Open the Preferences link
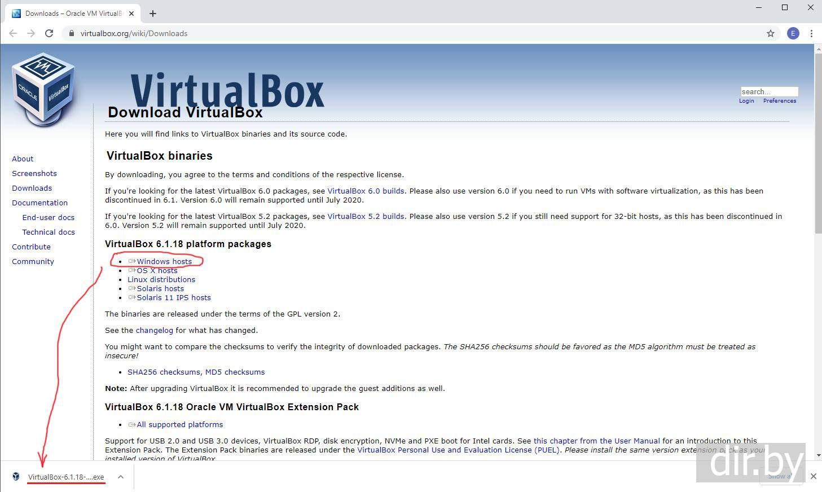The image size is (822, 492). click(780, 101)
